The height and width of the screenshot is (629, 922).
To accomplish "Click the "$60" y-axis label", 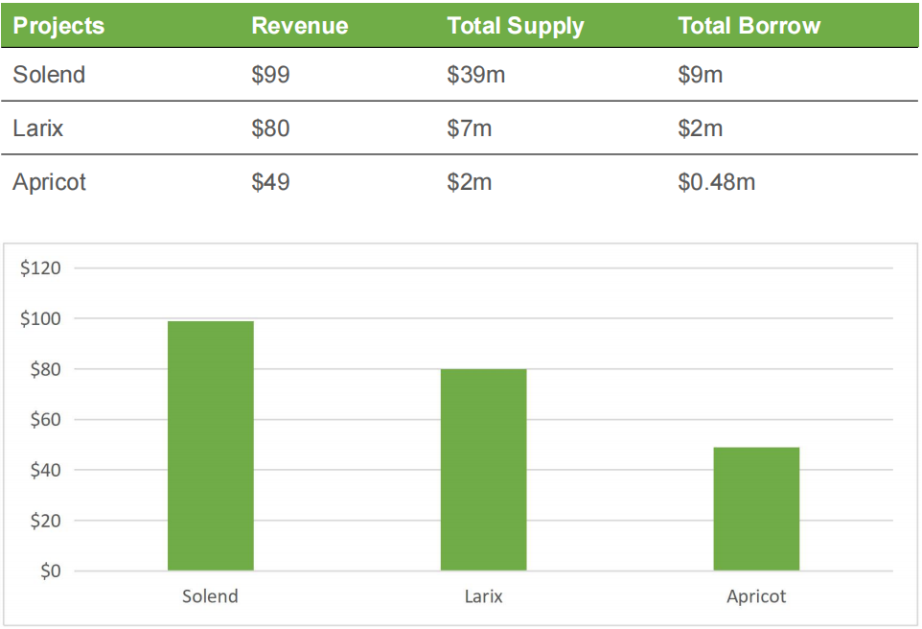I will coord(45,420).
